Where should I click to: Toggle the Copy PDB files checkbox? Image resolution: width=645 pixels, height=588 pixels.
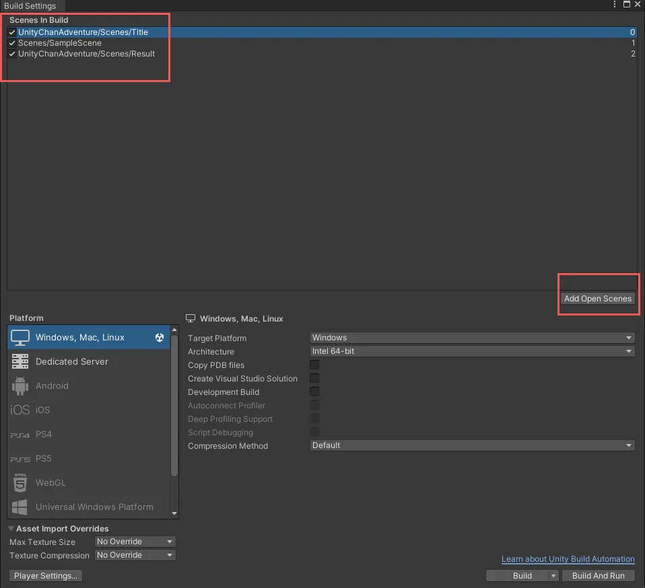(x=314, y=365)
